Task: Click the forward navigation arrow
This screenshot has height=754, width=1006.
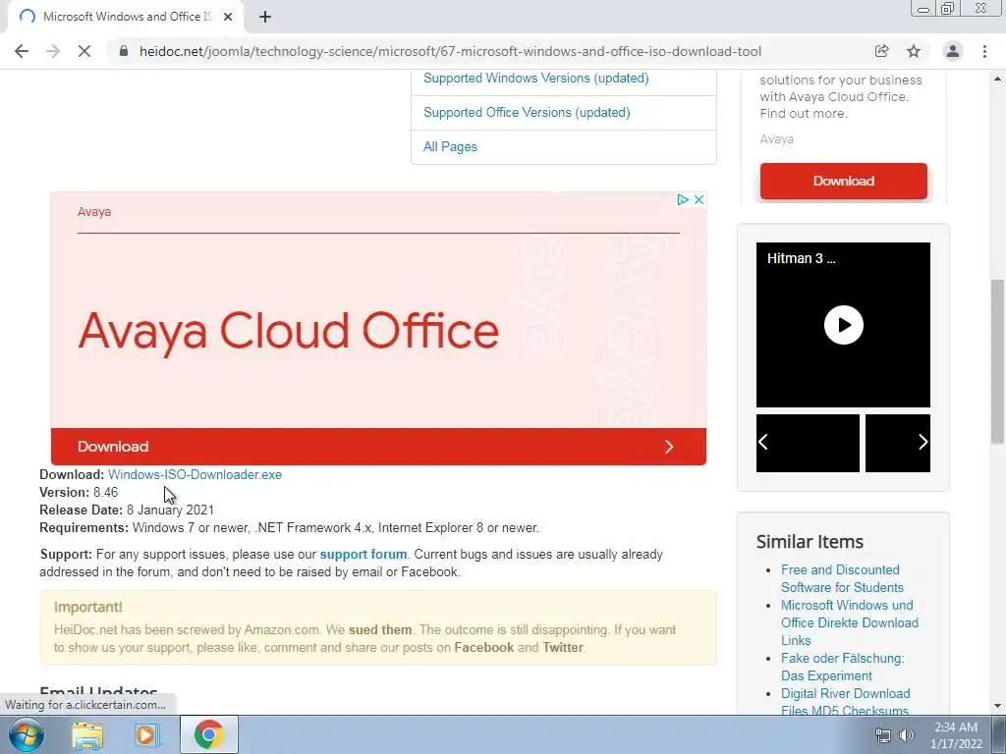Action: click(53, 51)
